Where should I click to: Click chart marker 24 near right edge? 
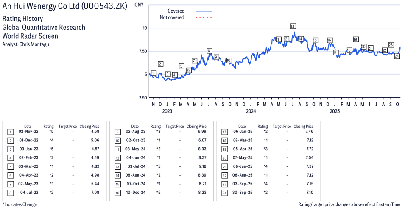397,56
